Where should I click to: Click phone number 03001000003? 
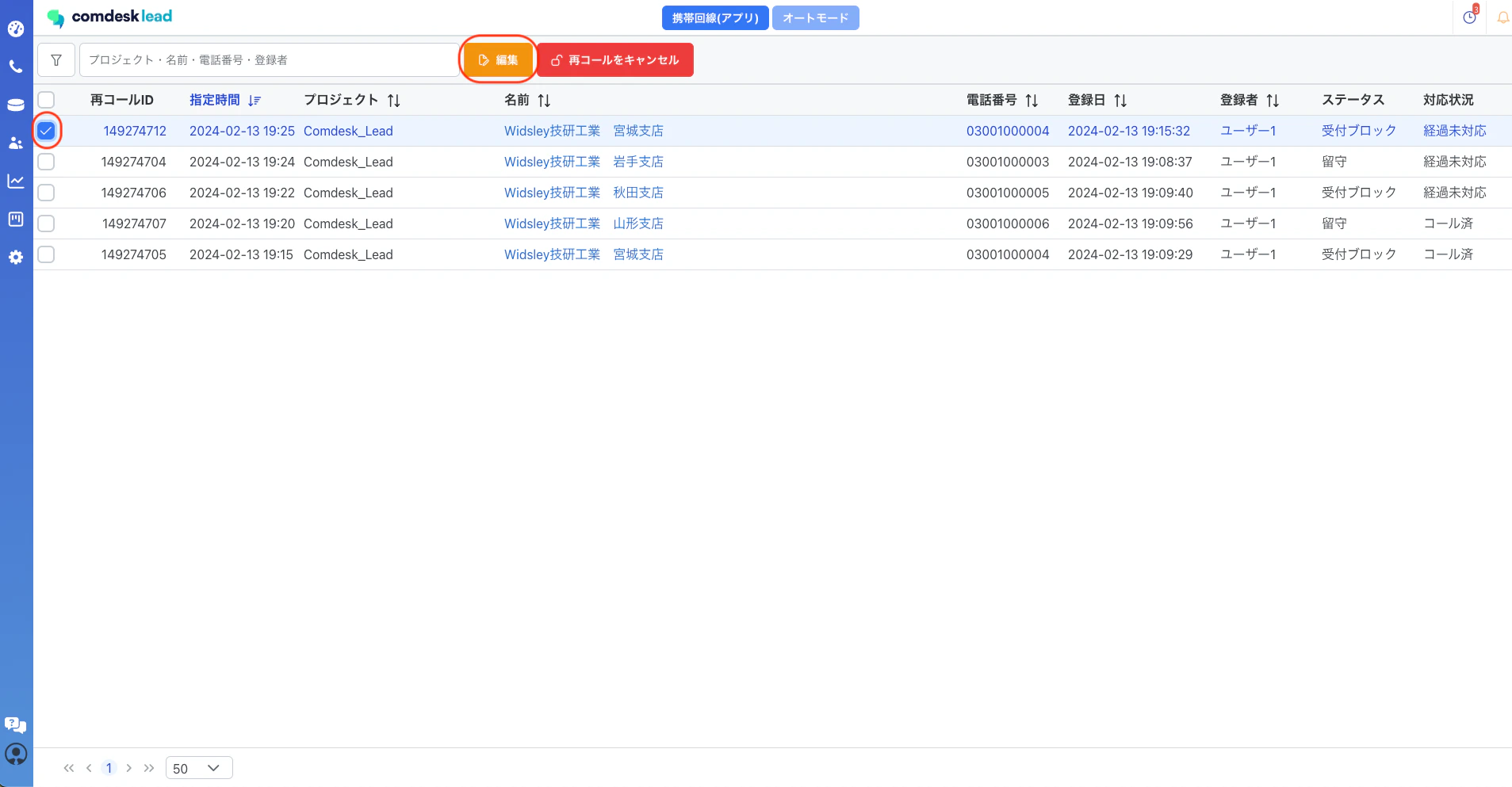click(x=1008, y=162)
